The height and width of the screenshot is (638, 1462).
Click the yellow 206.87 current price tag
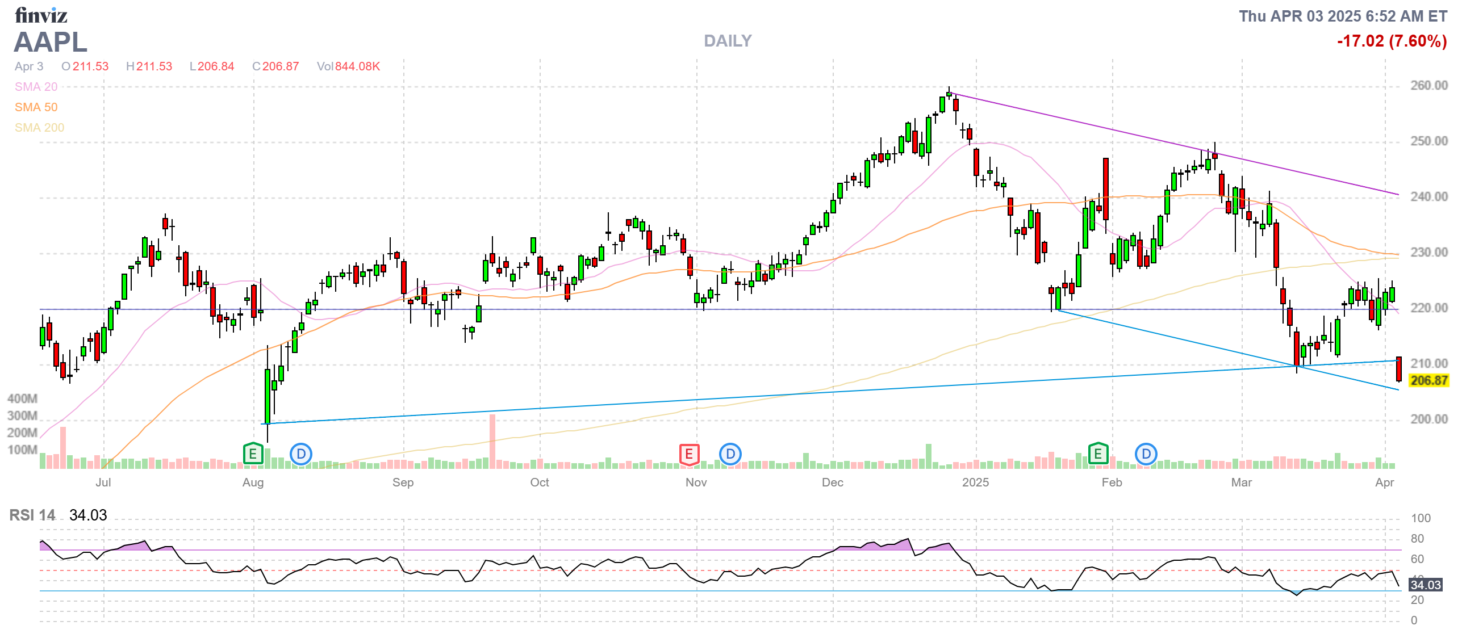(1428, 380)
